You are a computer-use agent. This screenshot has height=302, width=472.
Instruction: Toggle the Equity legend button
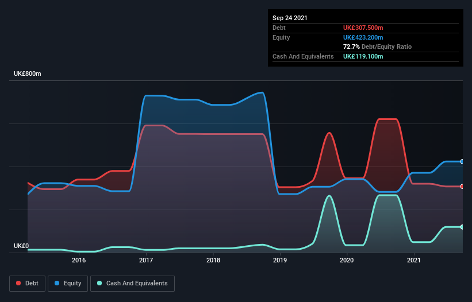coord(68,284)
